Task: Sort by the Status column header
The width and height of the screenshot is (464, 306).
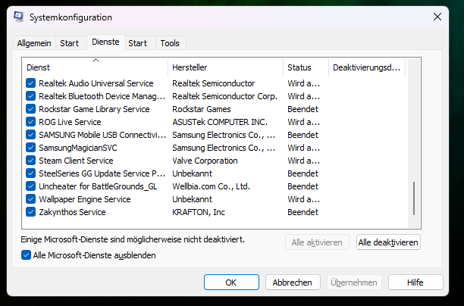Action: pos(306,67)
